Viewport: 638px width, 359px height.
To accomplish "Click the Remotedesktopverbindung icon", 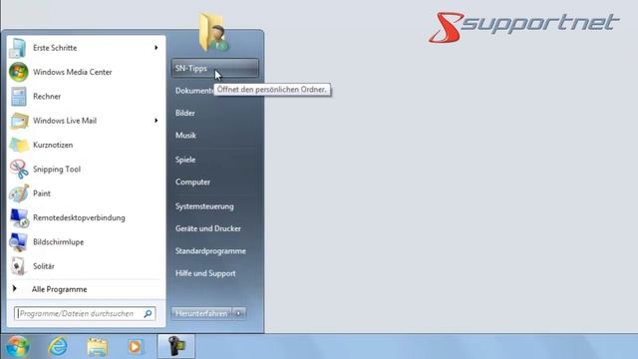I will 19,218.
